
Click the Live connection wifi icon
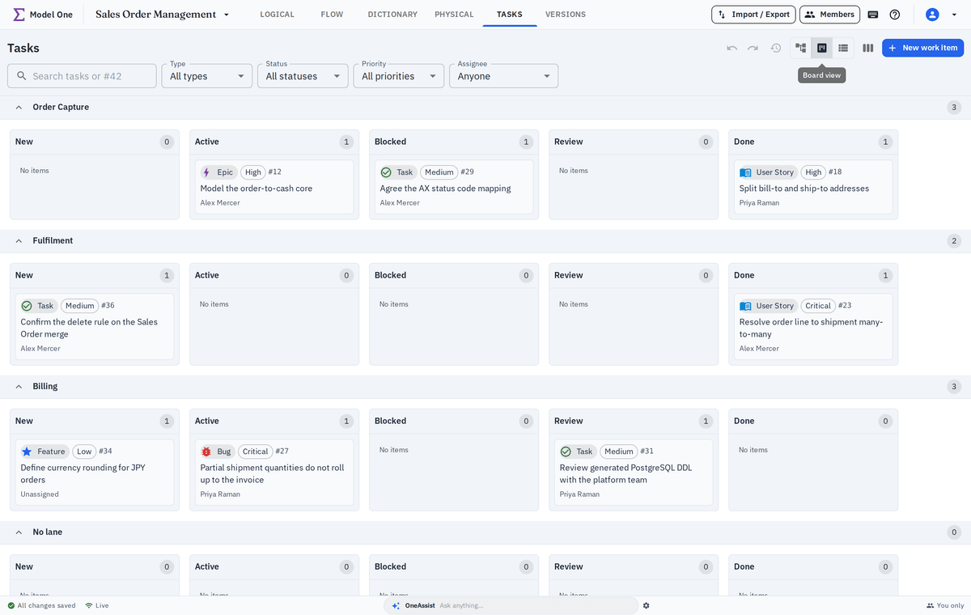point(89,605)
